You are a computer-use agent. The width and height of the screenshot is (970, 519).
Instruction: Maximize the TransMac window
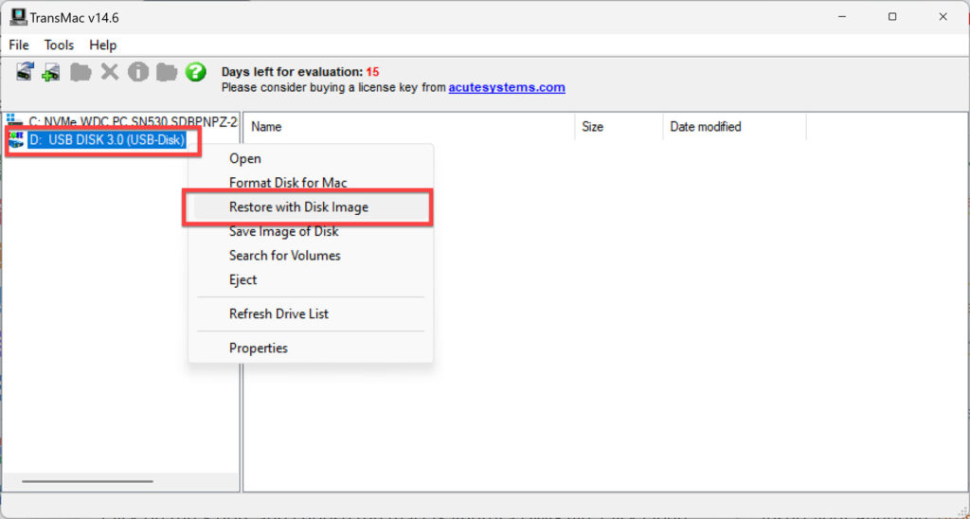(x=892, y=17)
